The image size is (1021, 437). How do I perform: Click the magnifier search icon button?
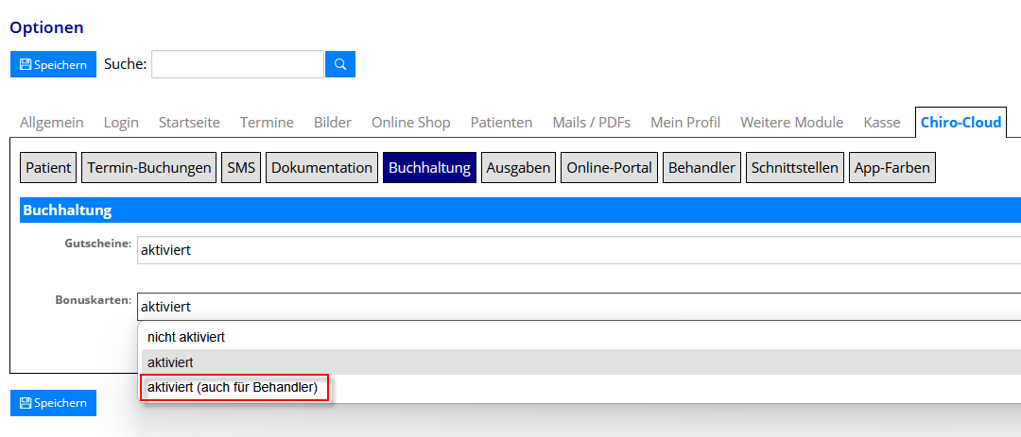point(340,64)
